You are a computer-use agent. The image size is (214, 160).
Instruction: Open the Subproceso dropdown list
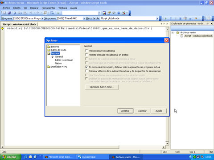(84, 18)
